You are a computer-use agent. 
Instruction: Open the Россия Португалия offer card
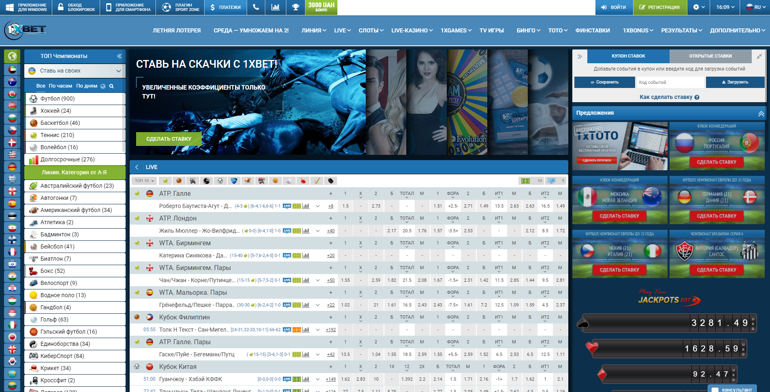point(717,146)
